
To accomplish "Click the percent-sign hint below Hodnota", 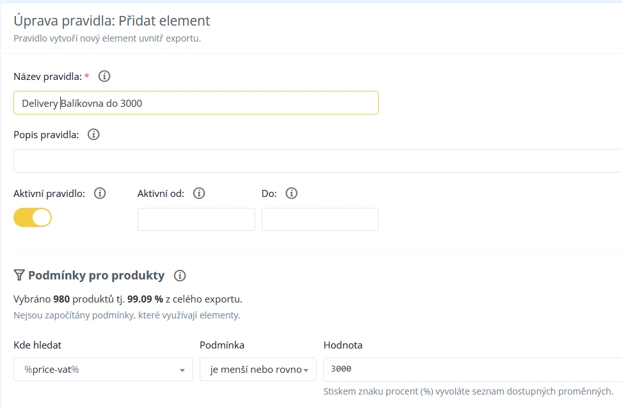I will click(468, 391).
